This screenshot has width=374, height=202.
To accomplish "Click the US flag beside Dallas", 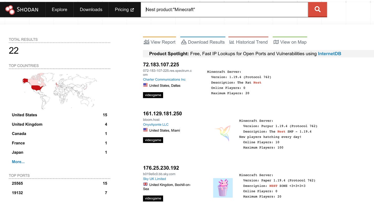I will pos(145,85).
